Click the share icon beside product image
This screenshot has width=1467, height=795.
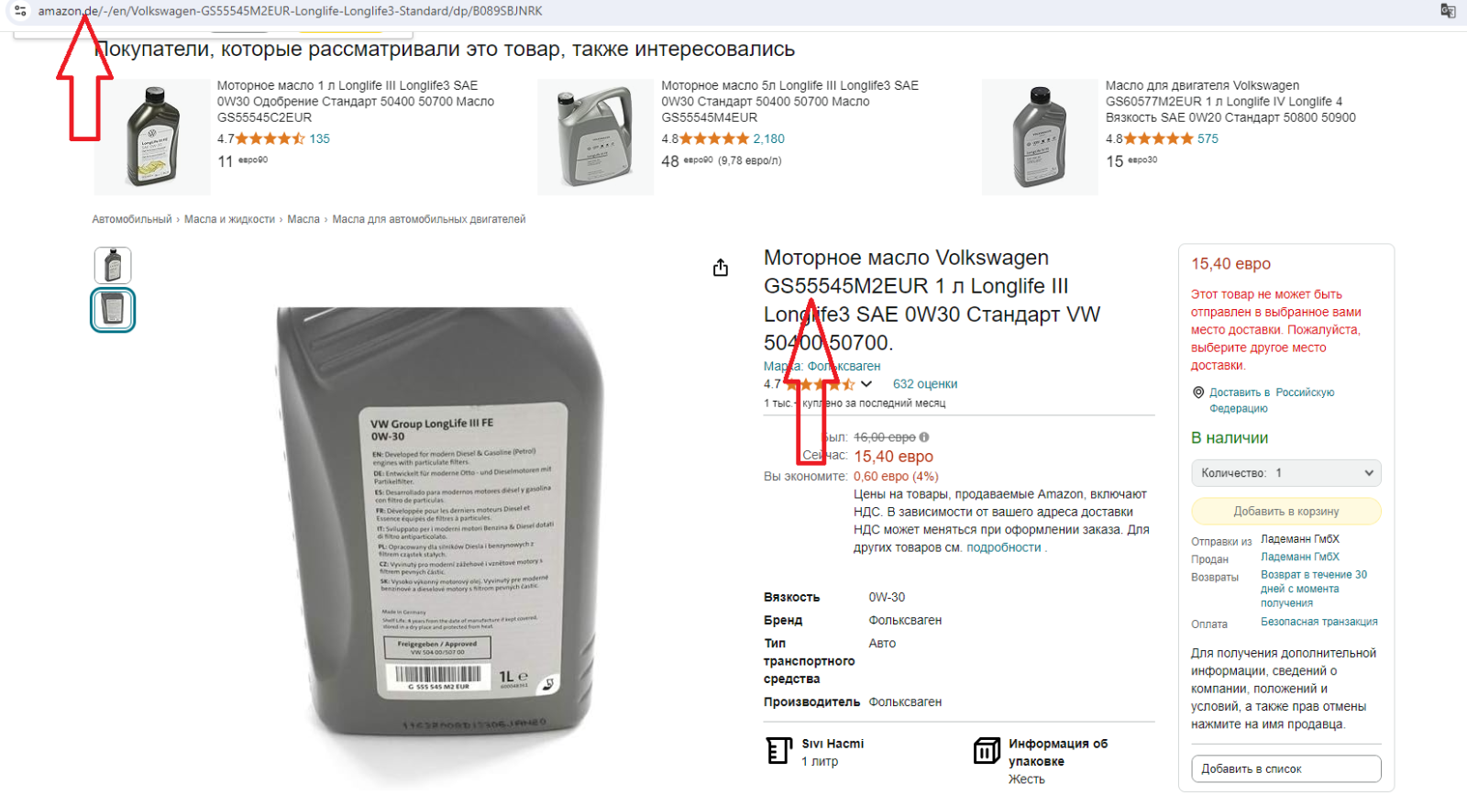pos(721,267)
